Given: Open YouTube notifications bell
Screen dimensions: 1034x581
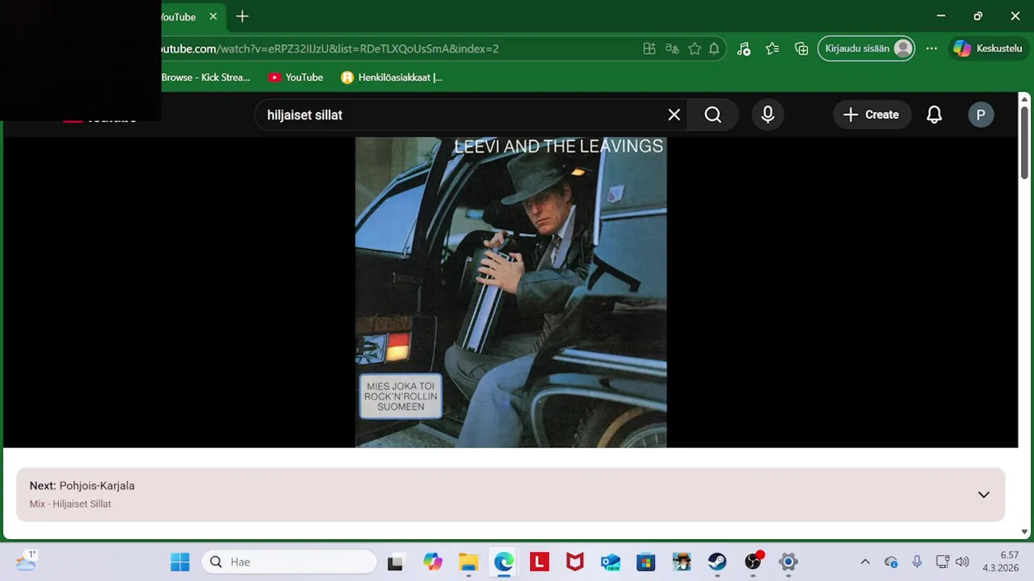Looking at the screenshot, I should pos(934,115).
